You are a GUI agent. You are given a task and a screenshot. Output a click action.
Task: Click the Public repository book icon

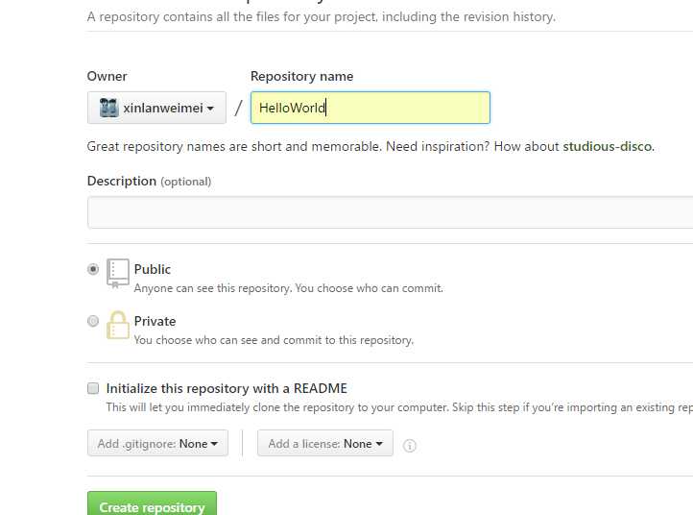[x=117, y=274]
